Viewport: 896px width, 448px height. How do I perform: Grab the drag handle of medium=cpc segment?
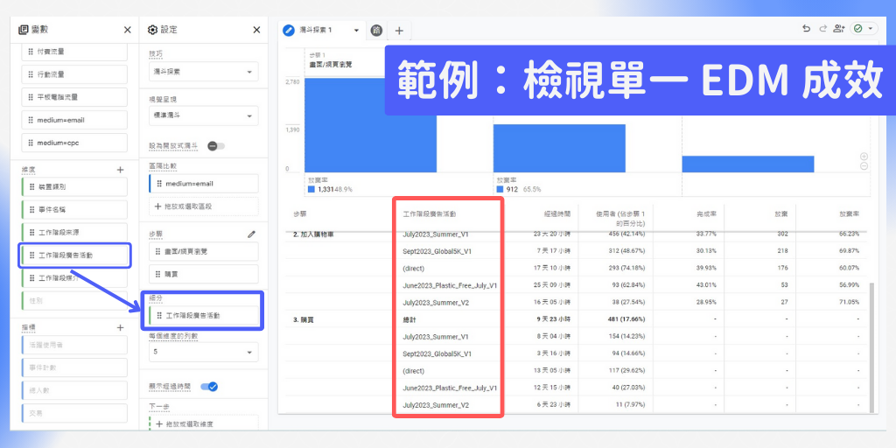point(31,143)
